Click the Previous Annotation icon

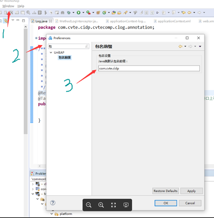pyautogui.click(x=174, y=13)
